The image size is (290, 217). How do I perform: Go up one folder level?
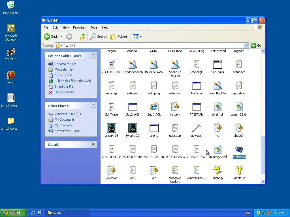point(83,36)
